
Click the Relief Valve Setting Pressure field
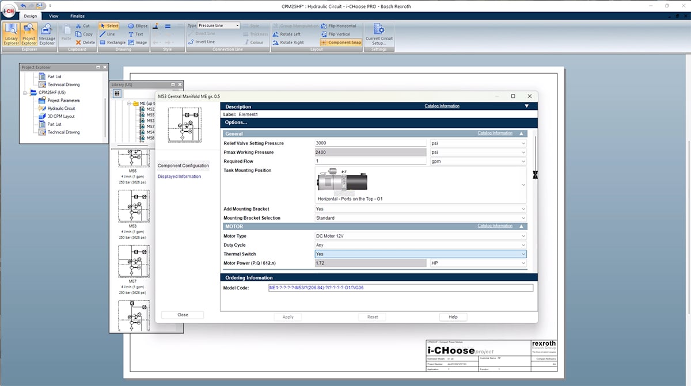click(x=371, y=143)
